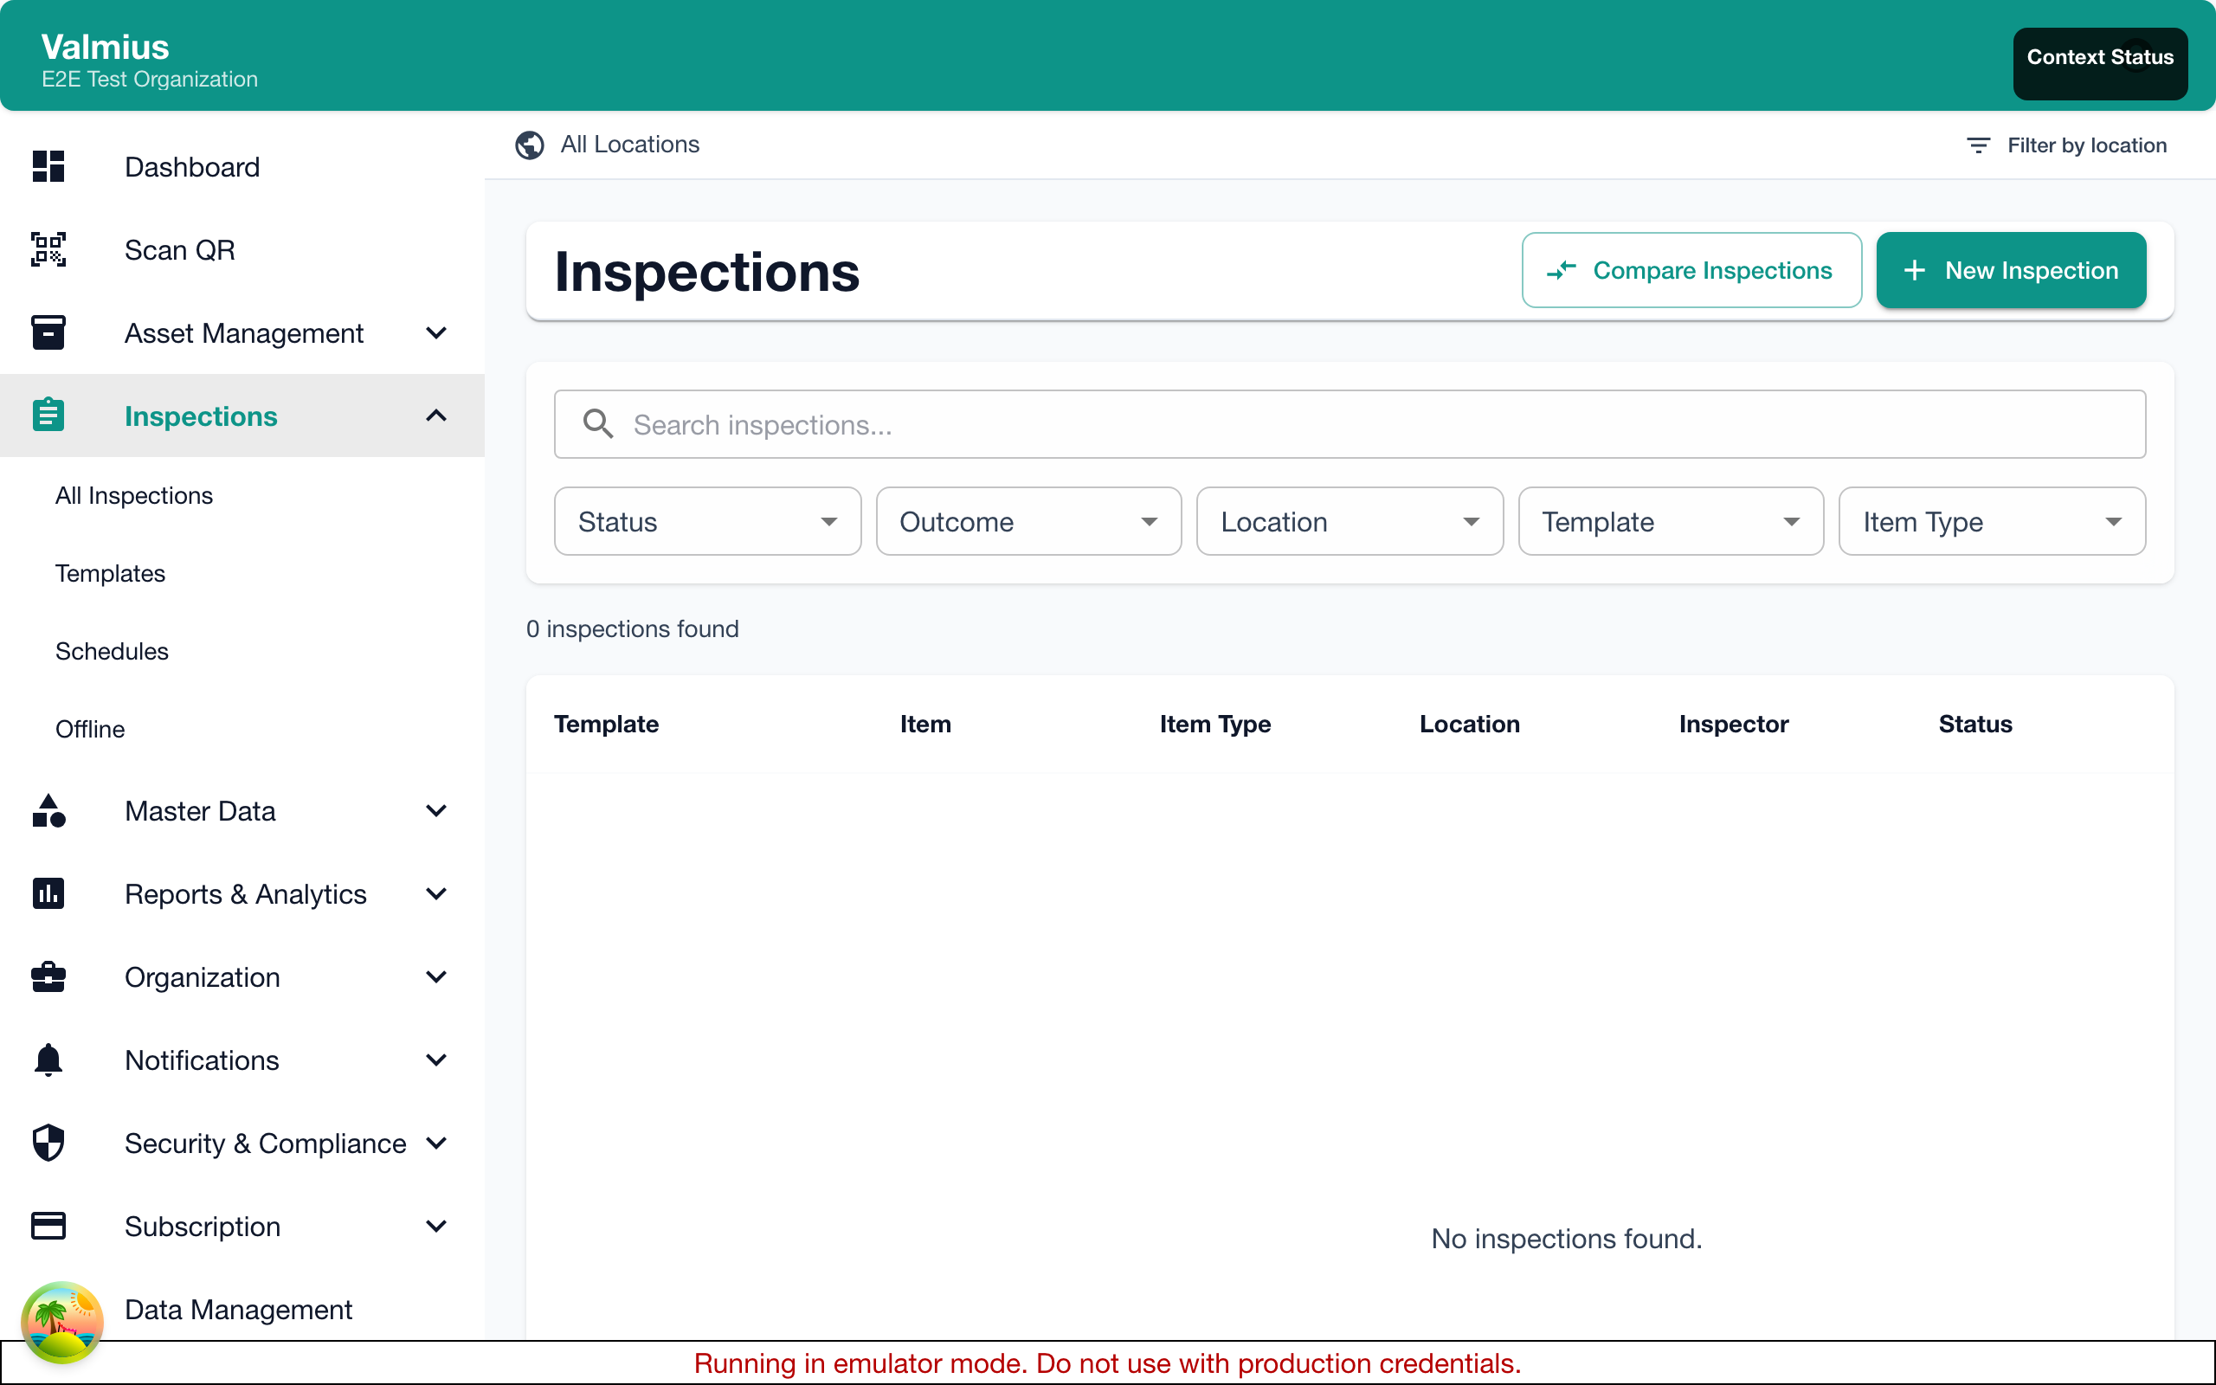The height and width of the screenshot is (1385, 2216).
Task: Click Compare Inspections
Action: click(x=1691, y=269)
